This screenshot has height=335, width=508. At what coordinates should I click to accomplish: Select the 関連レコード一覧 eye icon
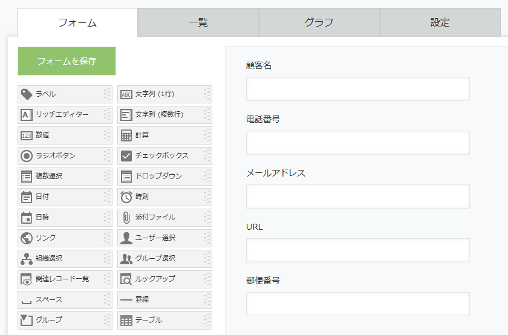pyautogui.click(x=27, y=279)
